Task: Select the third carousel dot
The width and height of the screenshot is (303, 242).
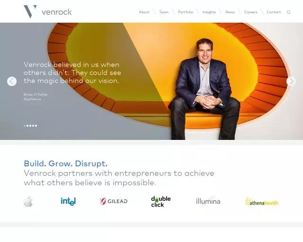Action: coord(30,126)
